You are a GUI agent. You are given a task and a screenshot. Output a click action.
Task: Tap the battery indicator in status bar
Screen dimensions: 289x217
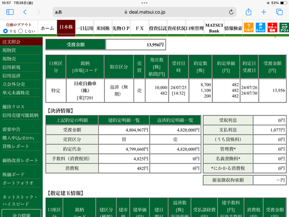pyautogui.click(x=284, y=3)
